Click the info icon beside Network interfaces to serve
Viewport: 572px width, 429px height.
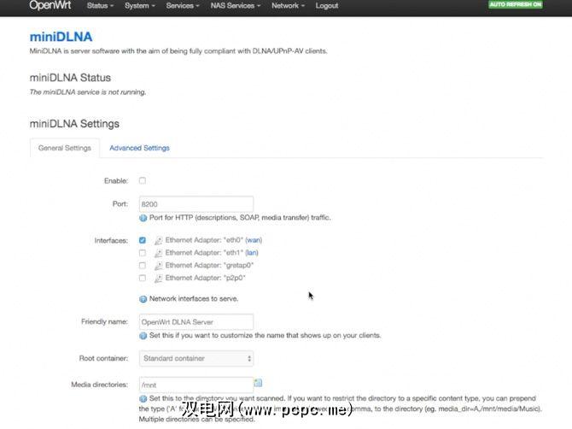pos(143,299)
